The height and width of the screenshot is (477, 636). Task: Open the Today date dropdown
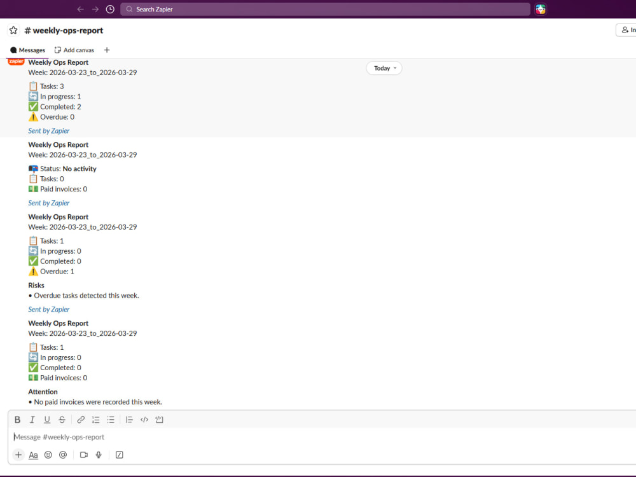pos(384,68)
